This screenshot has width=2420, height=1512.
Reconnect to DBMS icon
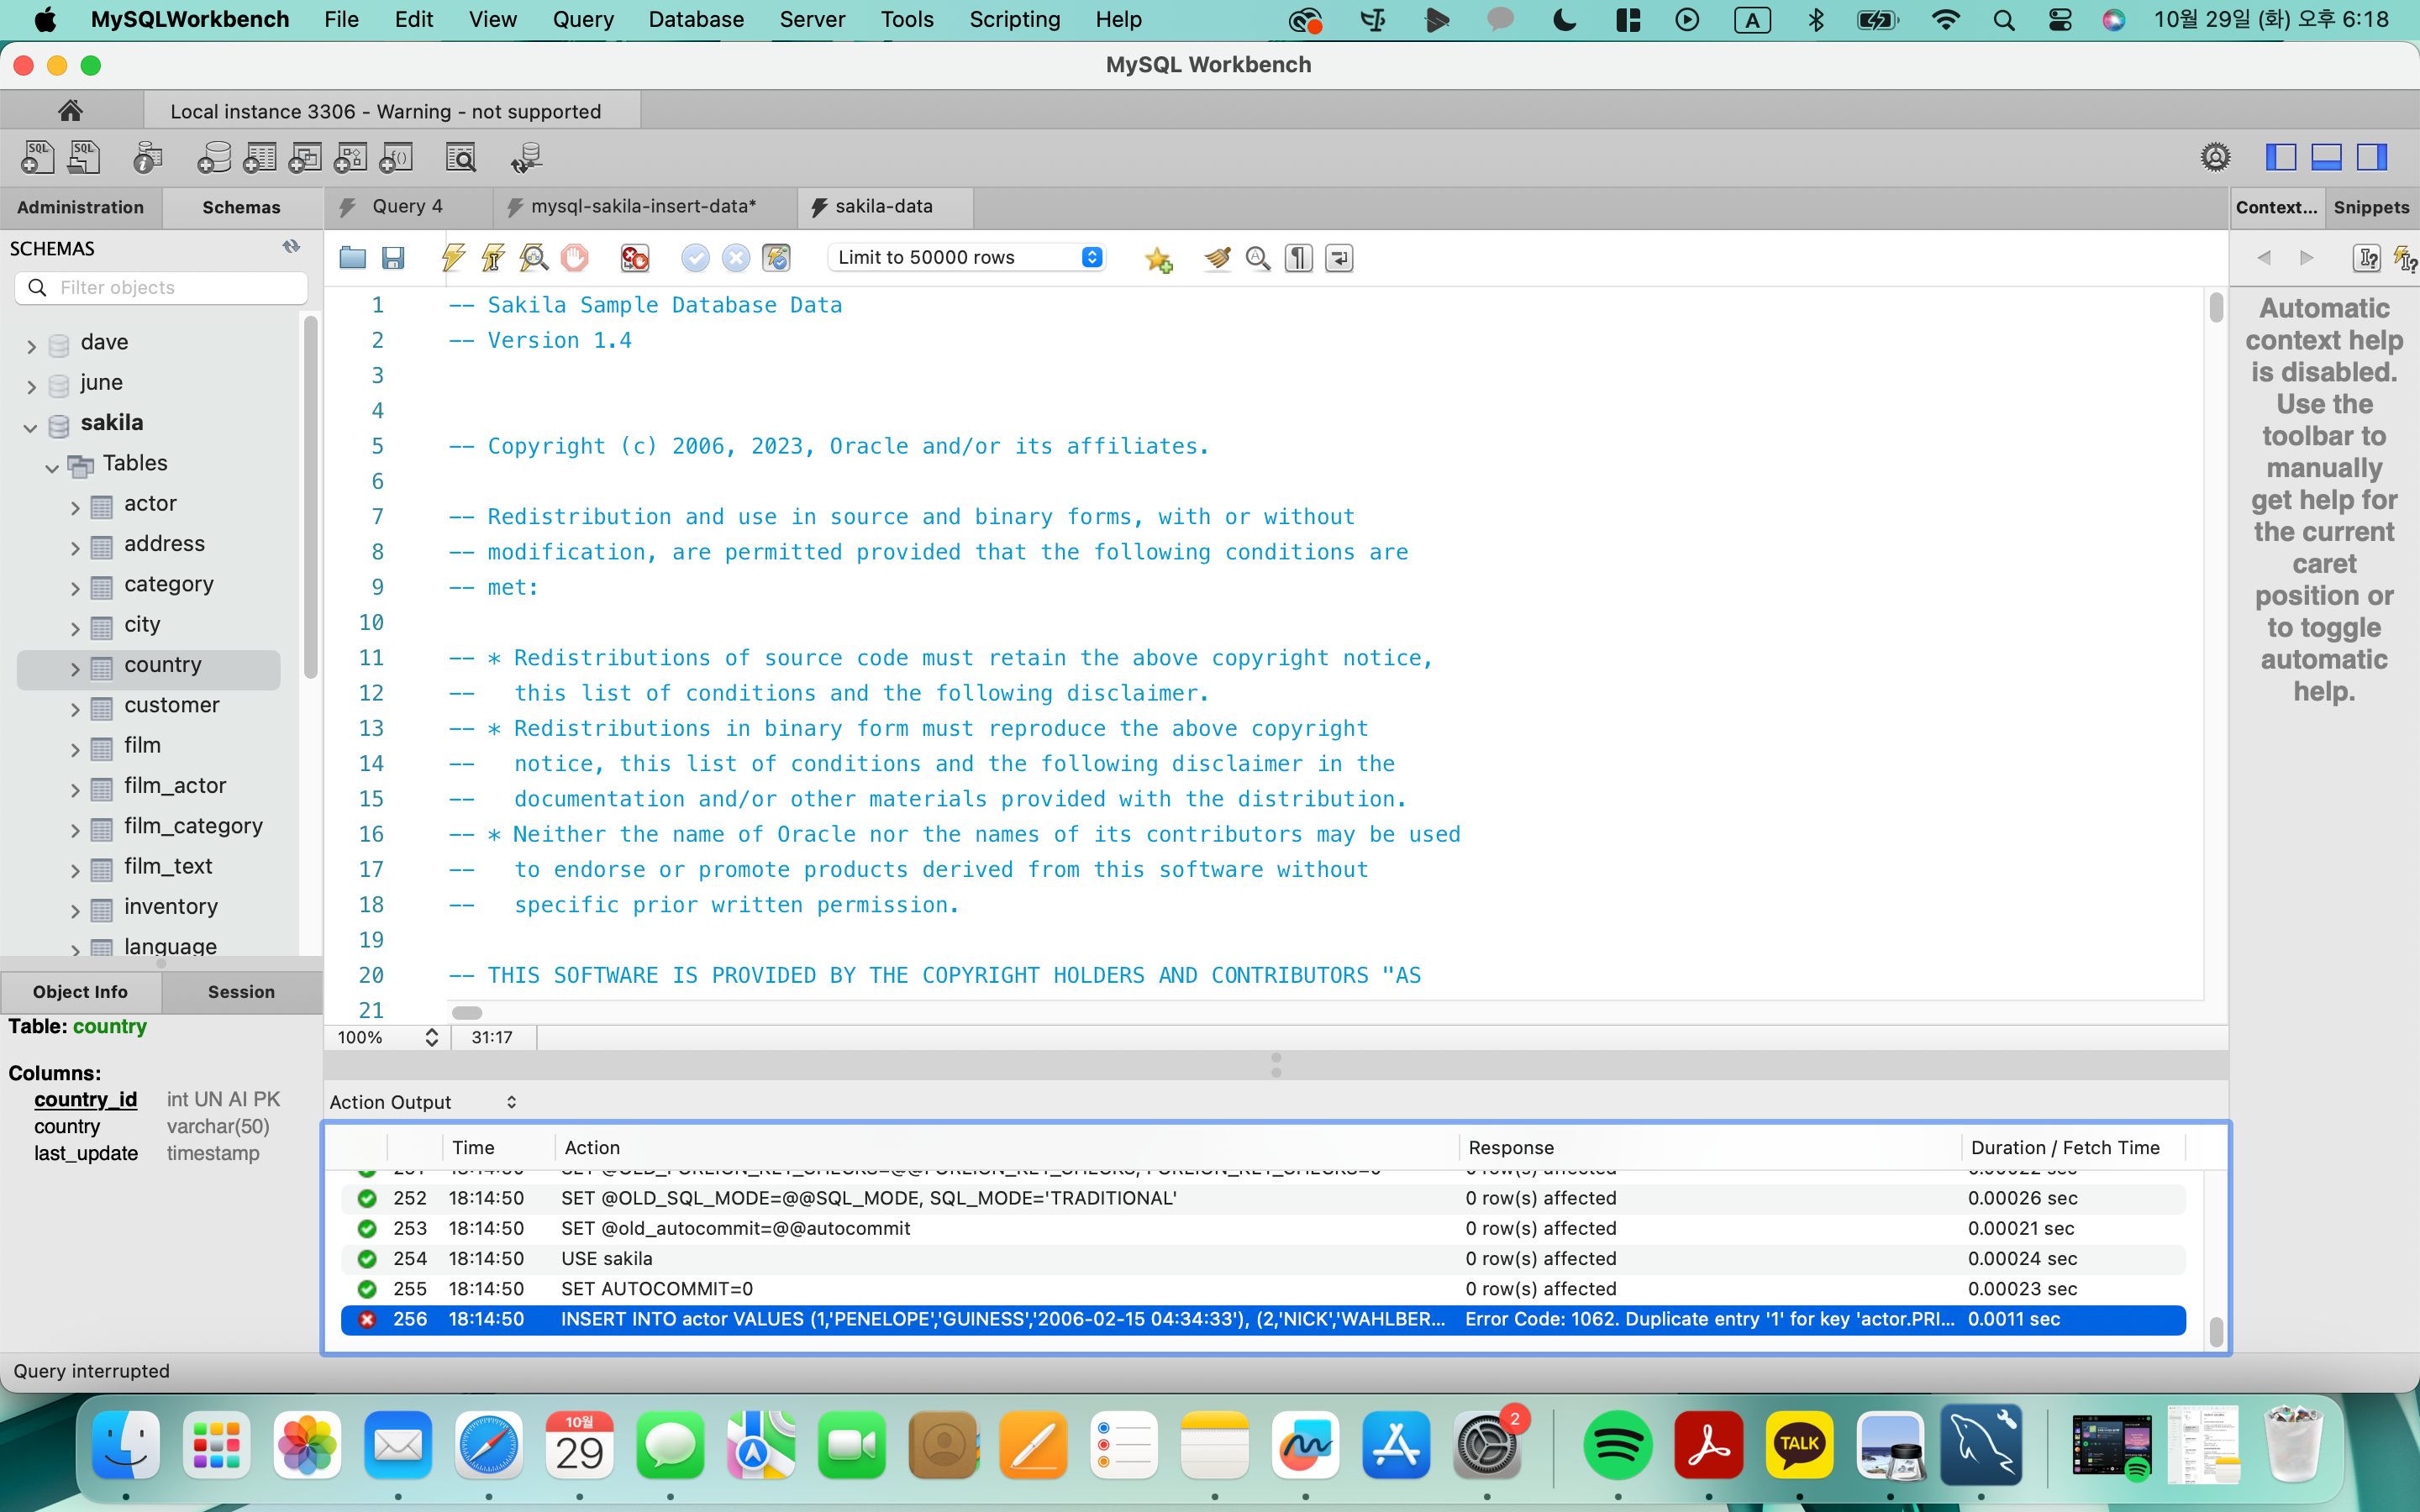[x=526, y=157]
